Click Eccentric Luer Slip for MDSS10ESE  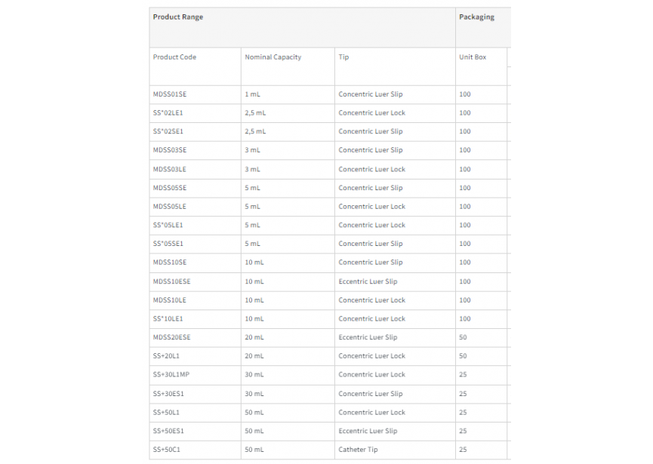(x=368, y=281)
